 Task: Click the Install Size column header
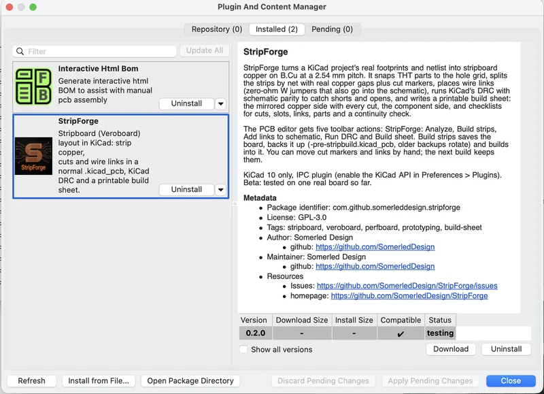point(354,320)
